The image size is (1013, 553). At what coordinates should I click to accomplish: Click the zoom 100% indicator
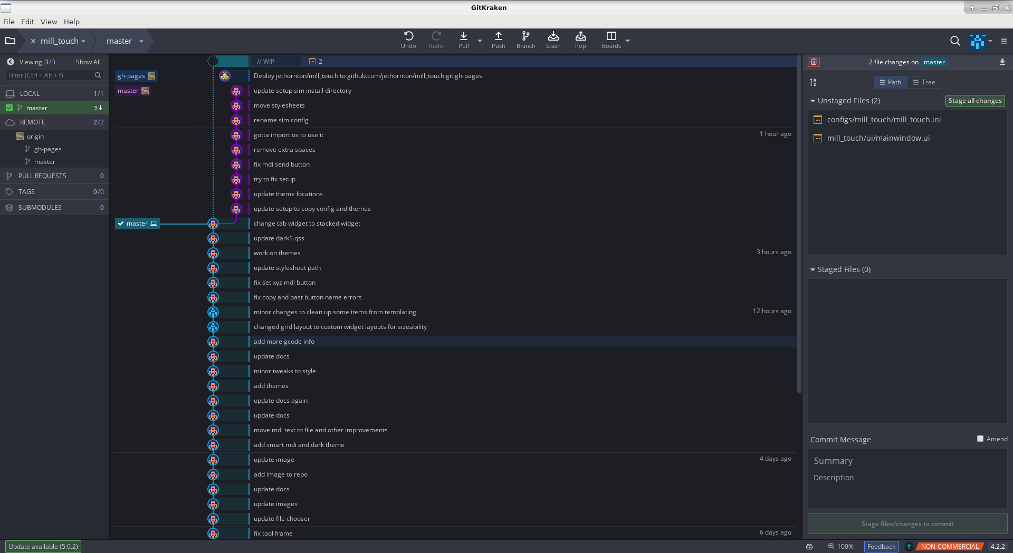coord(840,547)
